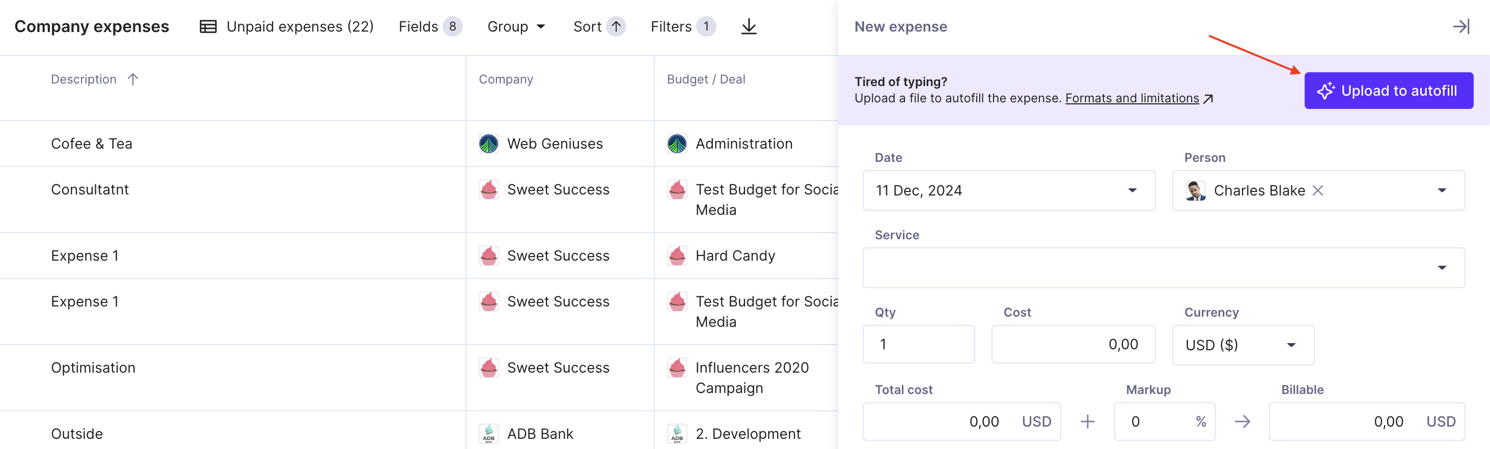Viewport: 1490px width, 449px height.
Task: Select the Consultatnt expense row
Action: click(419, 200)
